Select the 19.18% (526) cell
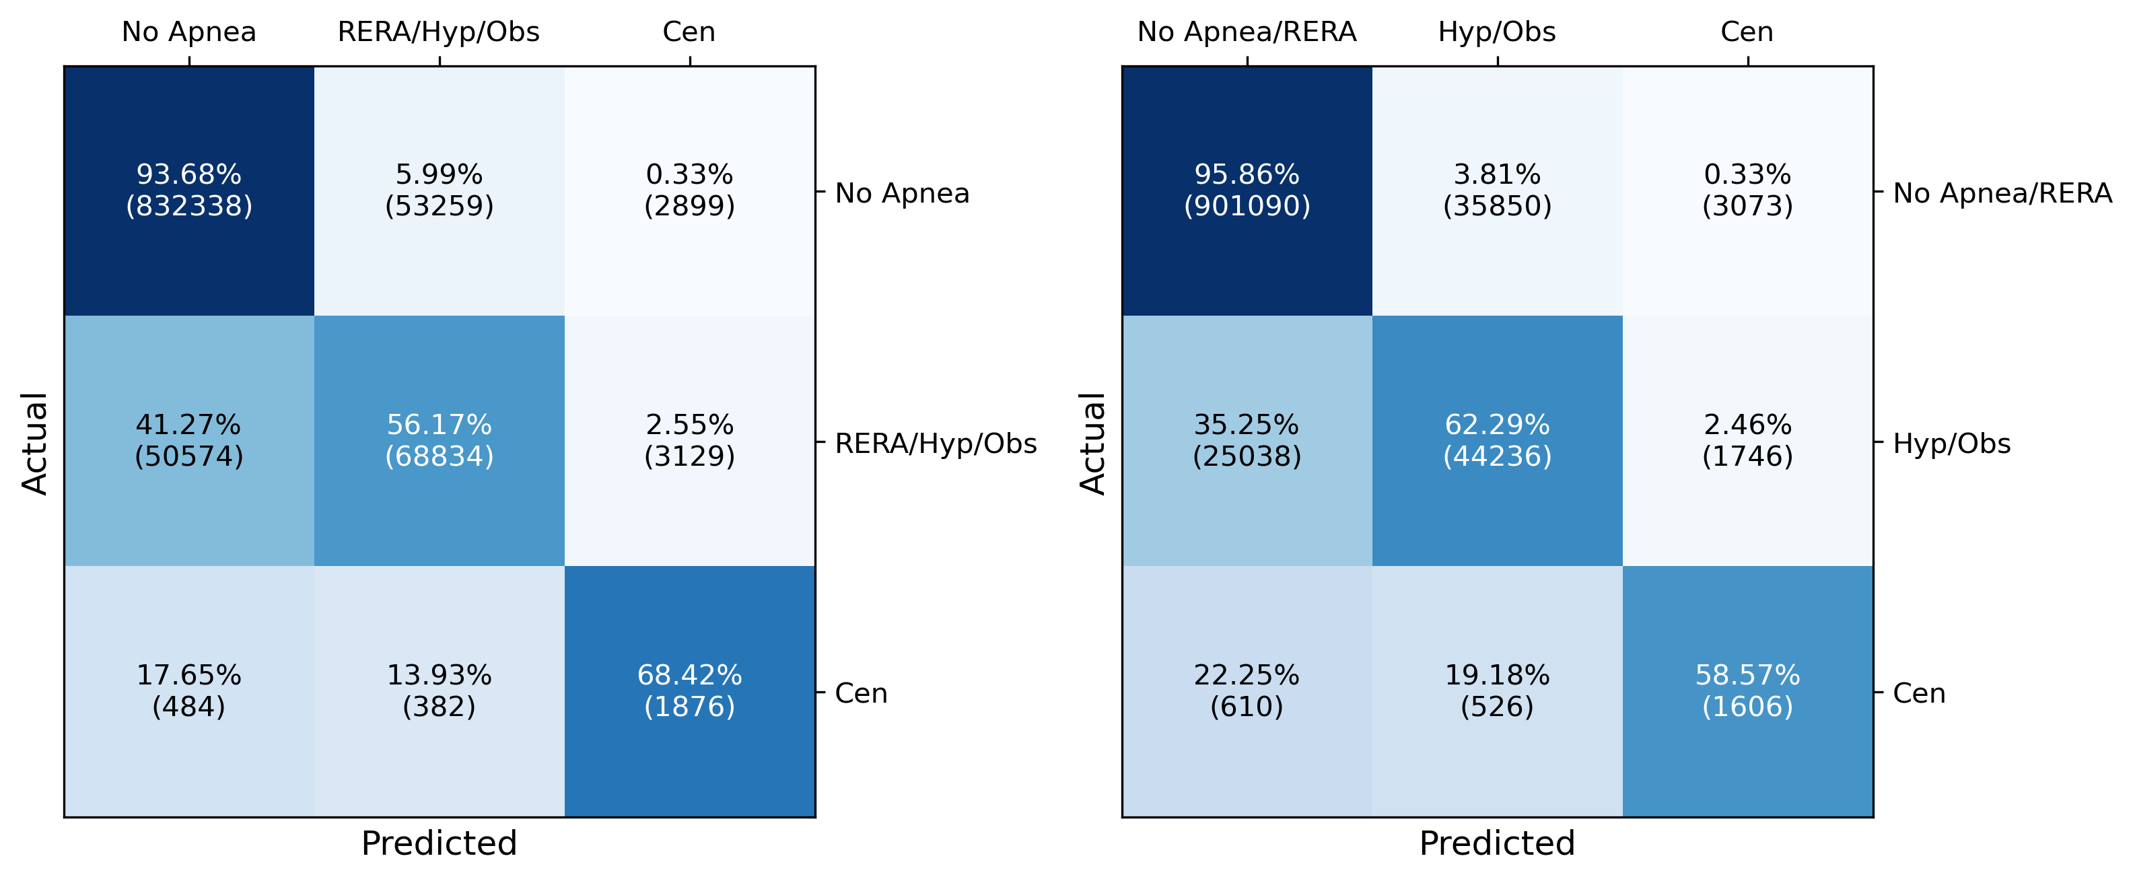 pos(1497,691)
